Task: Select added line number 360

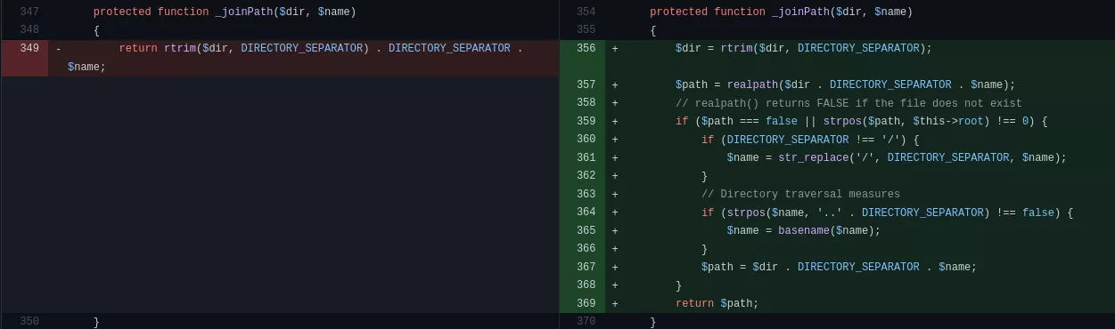Action: [586, 139]
